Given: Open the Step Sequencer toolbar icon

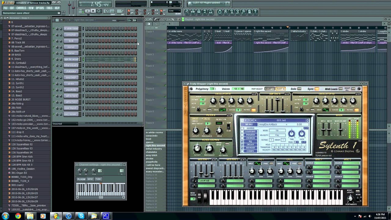Looking at the screenshot, I should pyautogui.click(x=193, y=12).
